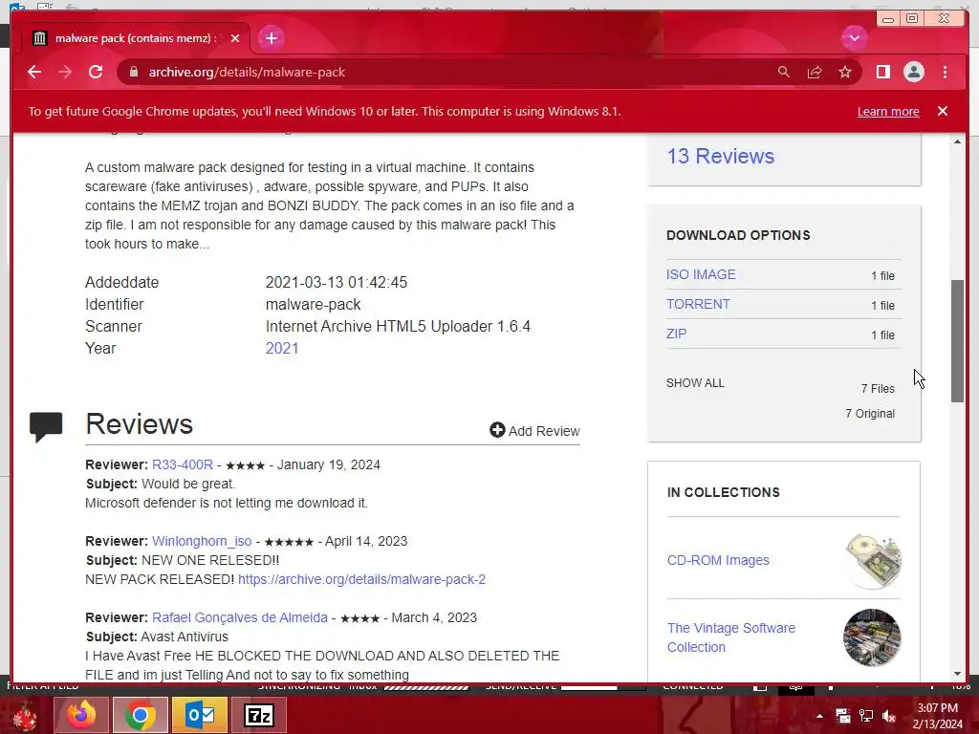The height and width of the screenshot is (734, 979).
Task: Share this page via share icon
Action: click(x=815, y=72)
